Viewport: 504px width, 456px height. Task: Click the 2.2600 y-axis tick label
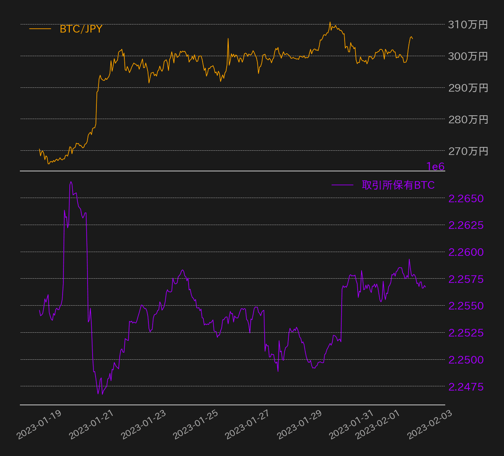pos(466,252)
